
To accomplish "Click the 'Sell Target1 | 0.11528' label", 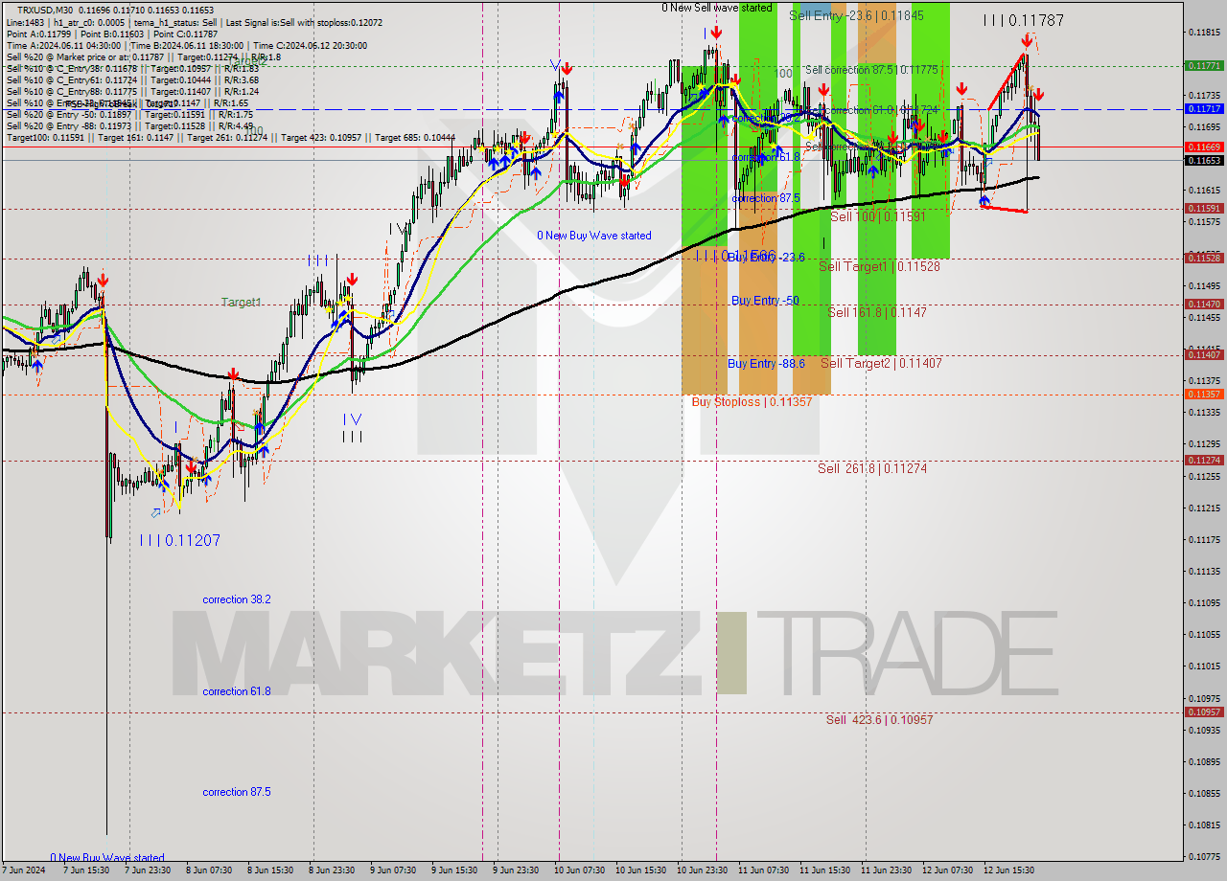I will (x=879, y=266).
